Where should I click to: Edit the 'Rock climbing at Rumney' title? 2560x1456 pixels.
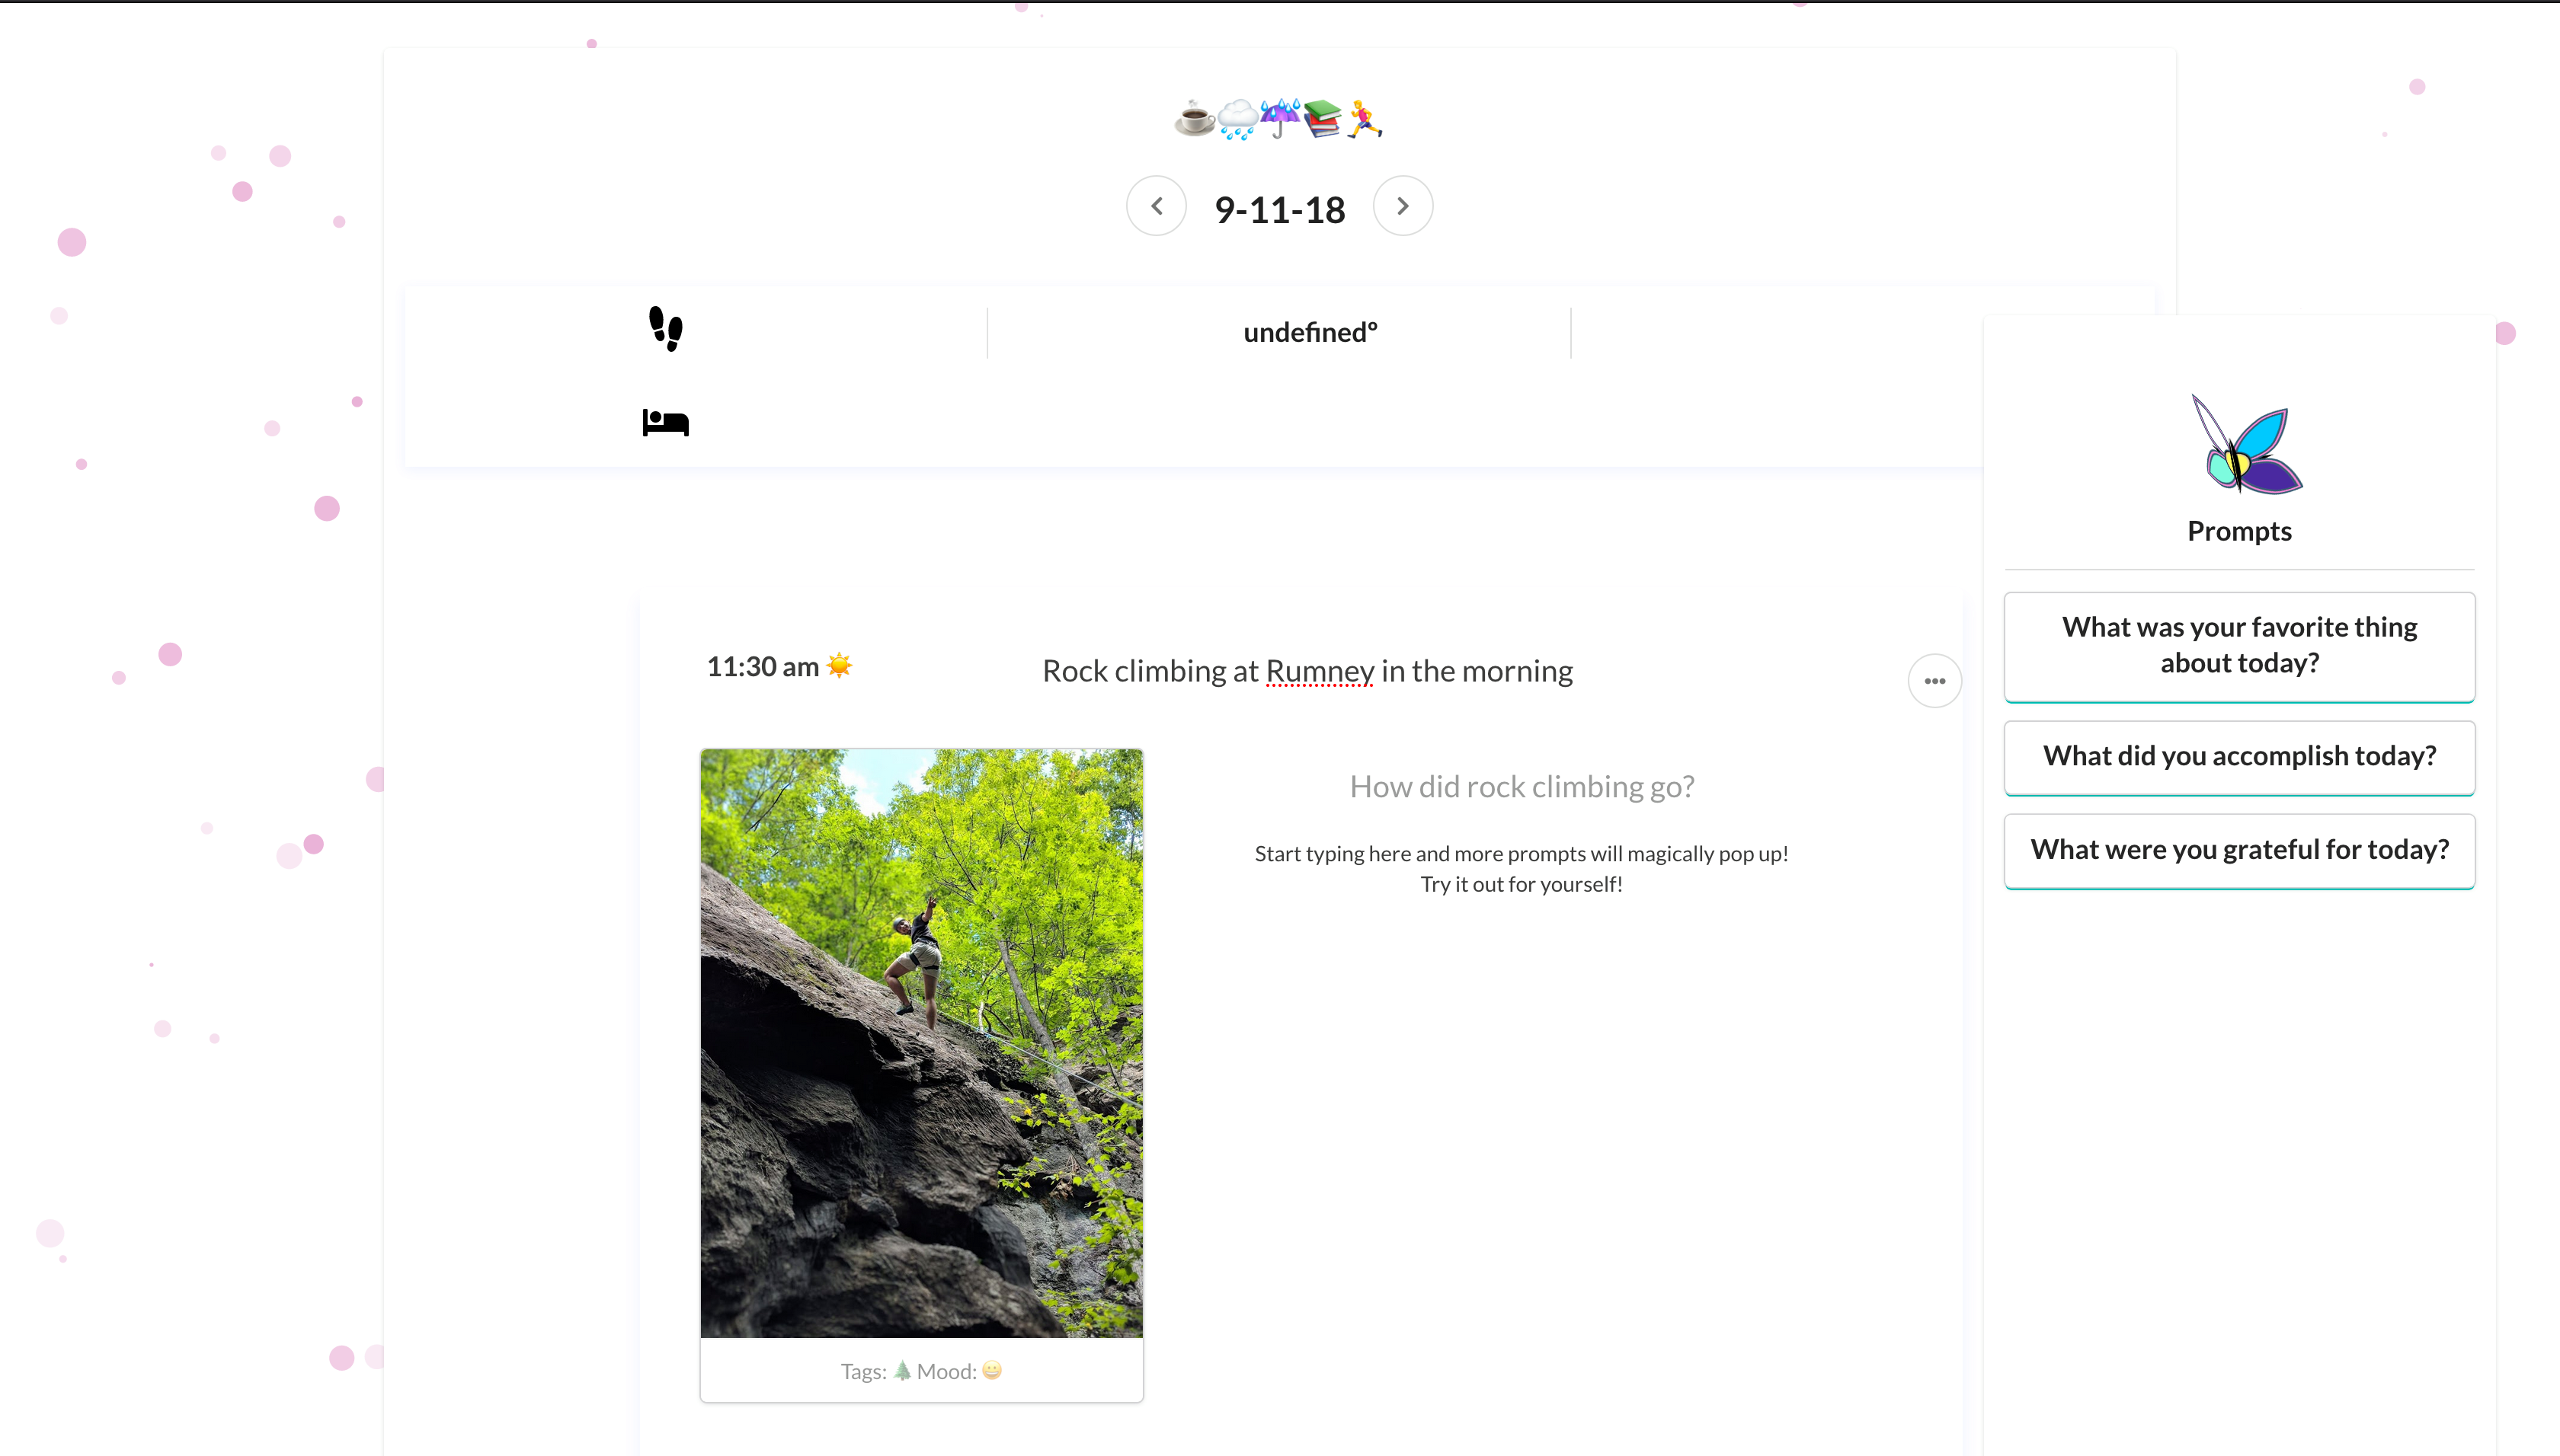pyautogui.click(x=1307, y=671)
